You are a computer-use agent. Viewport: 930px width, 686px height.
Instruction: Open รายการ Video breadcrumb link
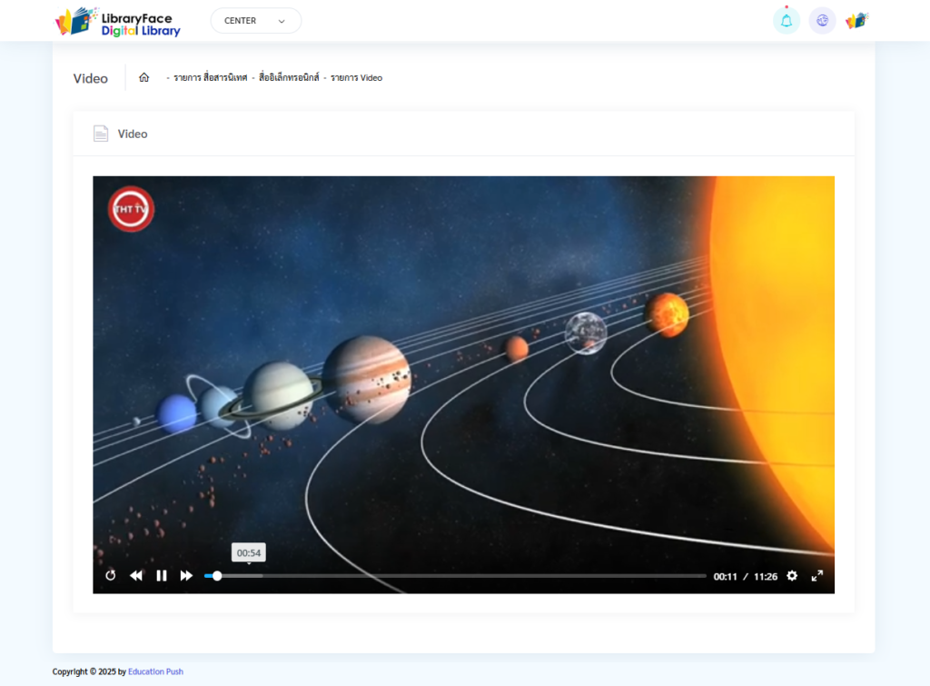click(x=356, y=78)
